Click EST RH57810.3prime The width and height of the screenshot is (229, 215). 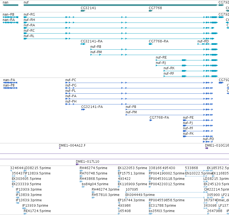(x=105, y=195)
